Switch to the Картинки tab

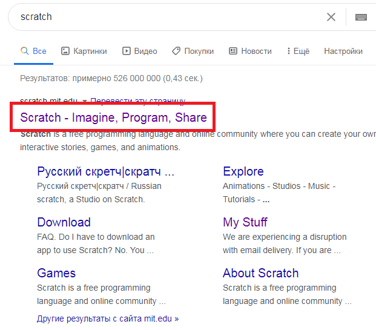84,51
